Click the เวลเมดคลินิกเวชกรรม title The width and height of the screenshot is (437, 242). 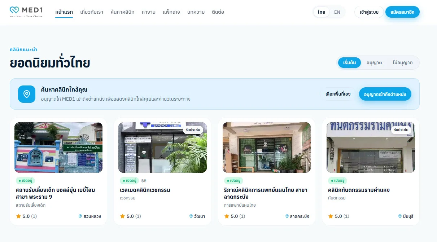tap(145, 190)
